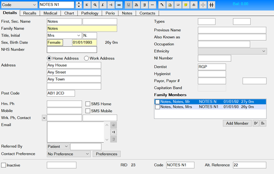
Task: Click the magnifying glass search icon
Action: [95, 5]
